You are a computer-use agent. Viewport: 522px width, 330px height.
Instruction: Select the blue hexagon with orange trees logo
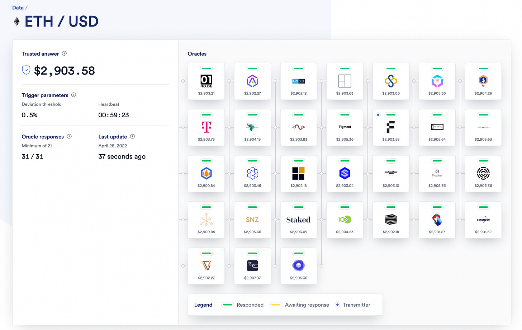click(x=206, y=173)
